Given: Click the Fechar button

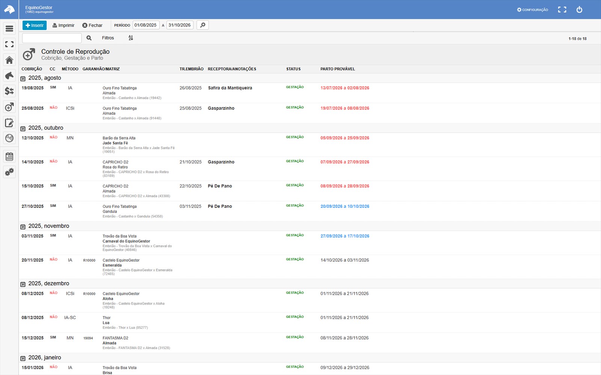Looking at the screenshot, I should tap(92, 25).
